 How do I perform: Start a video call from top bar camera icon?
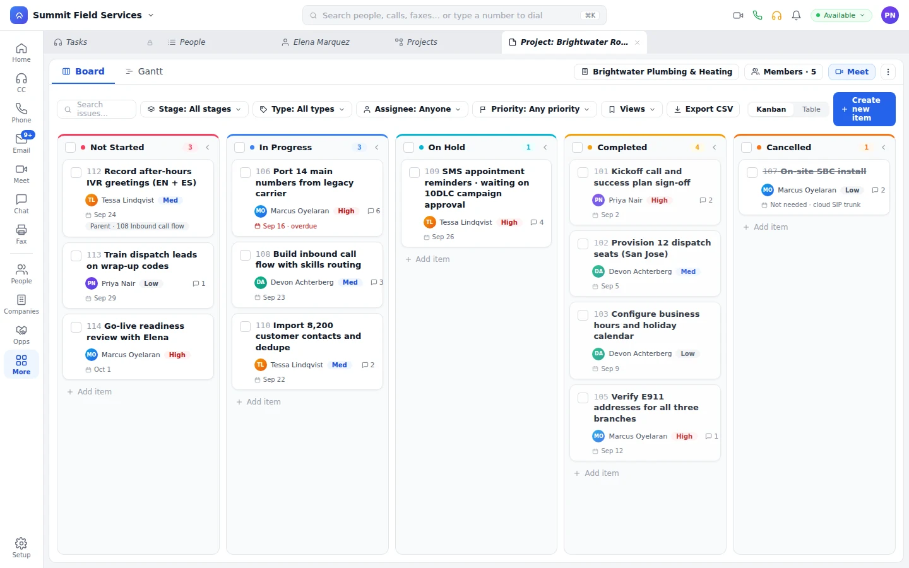coord(738,15)
